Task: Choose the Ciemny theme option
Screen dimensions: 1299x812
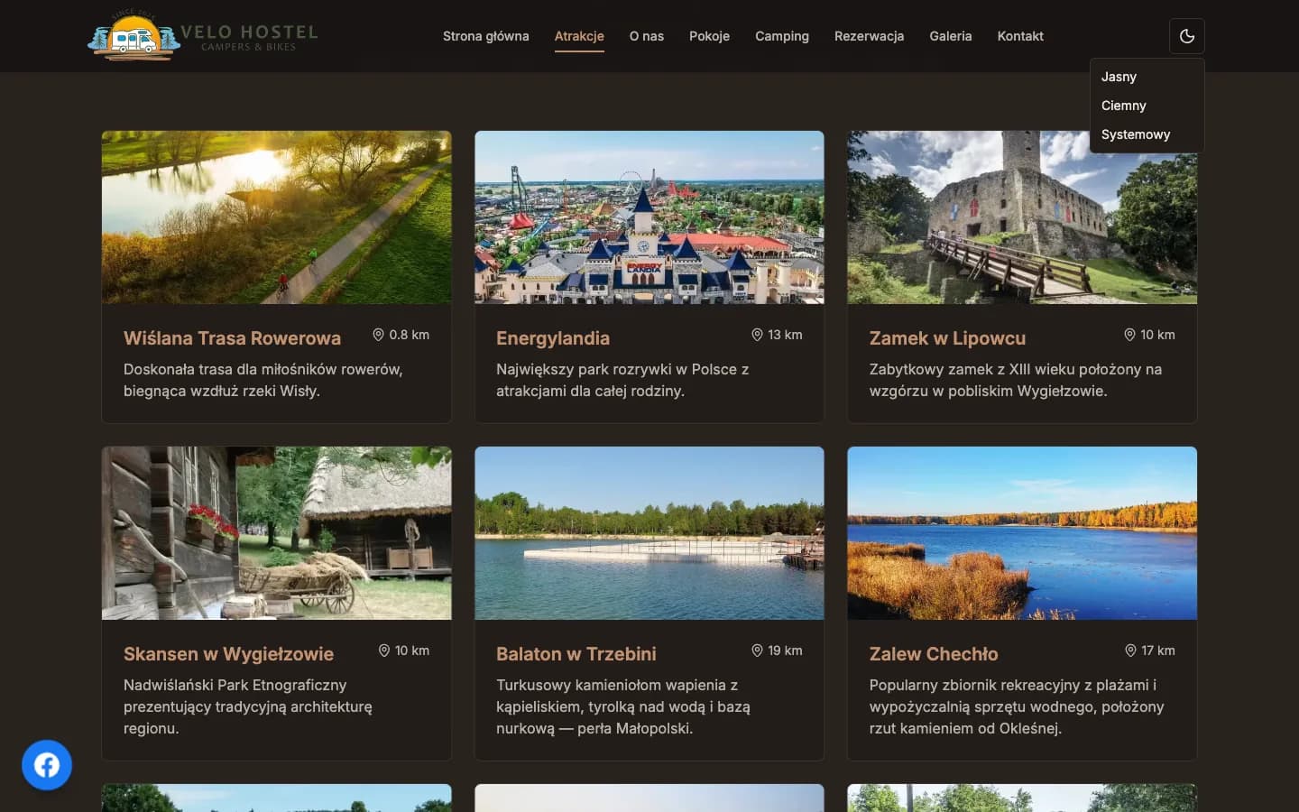Action: 1147,106
